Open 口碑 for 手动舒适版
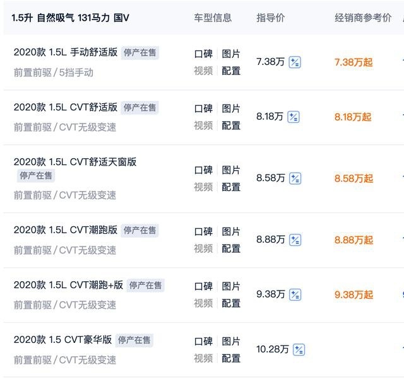The image size is (404, 382). coord(203,54)
